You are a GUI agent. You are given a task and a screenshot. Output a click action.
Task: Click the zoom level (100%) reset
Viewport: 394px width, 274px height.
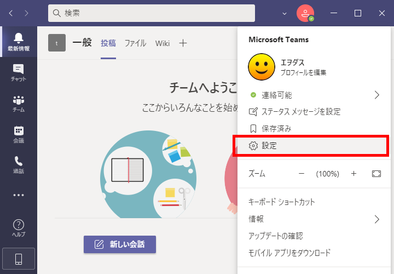pyautogui.click(x=327, y=174)
